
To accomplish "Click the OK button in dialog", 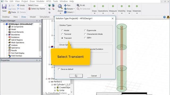I will click(76, 76).
